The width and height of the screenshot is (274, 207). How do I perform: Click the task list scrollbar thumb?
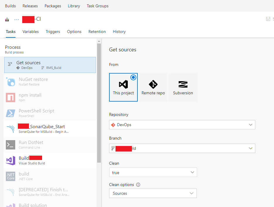(x=99, y=103)
